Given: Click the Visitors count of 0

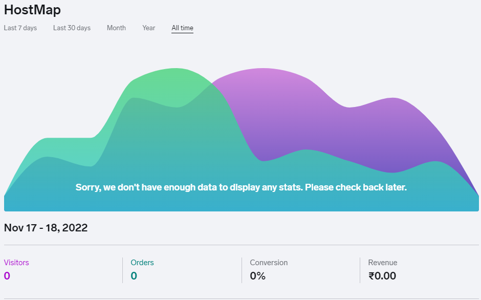Looking at the screenshot, I should (7, 276).
